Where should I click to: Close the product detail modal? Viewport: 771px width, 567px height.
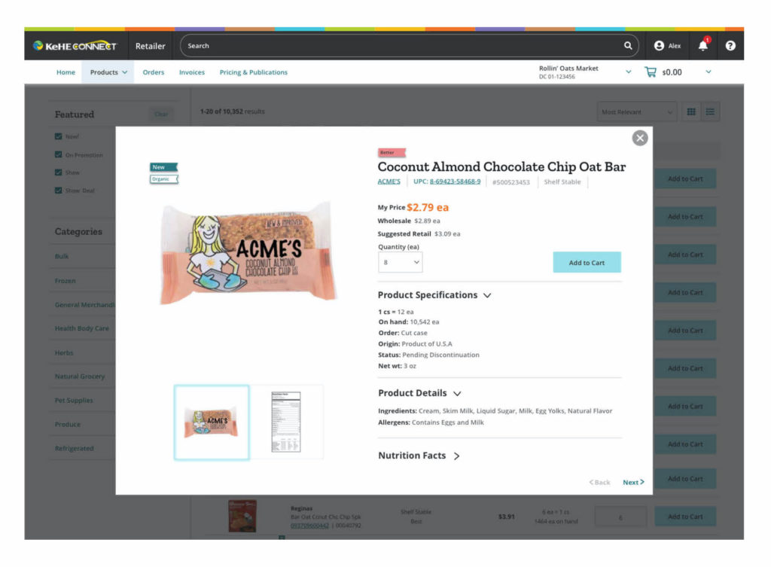pos(640,139)
